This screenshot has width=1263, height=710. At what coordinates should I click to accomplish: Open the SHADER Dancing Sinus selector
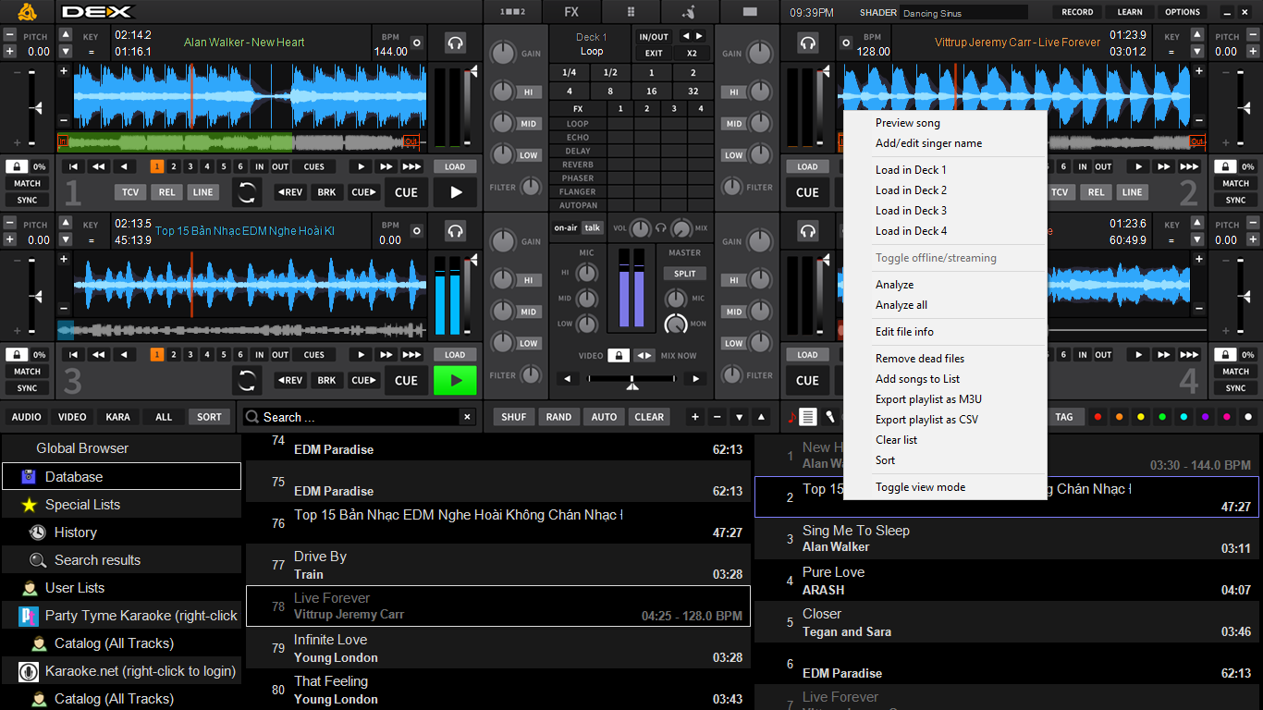pos(963,13)
